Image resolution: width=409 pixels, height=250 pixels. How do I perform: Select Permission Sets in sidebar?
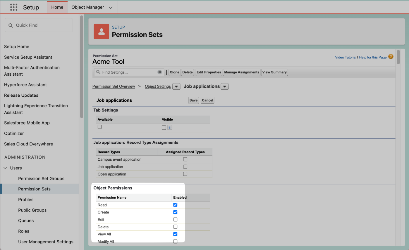click(x=35, y=189)
